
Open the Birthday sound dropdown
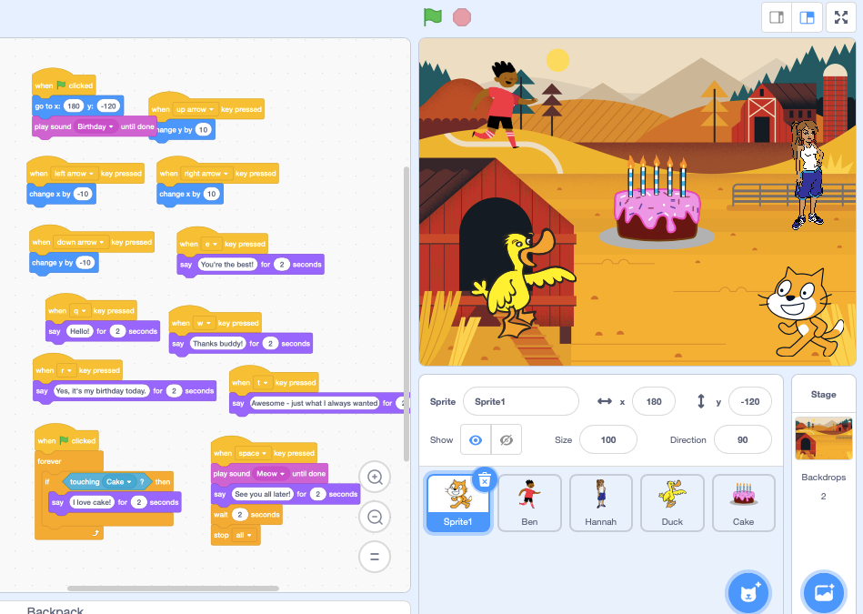[x=112, y=127]
